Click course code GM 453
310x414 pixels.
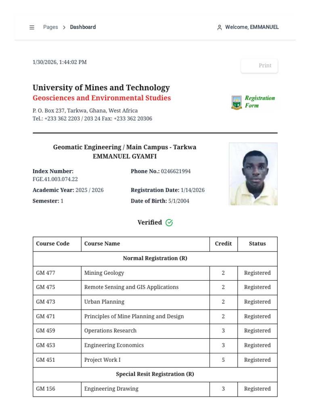coord(46,345)
